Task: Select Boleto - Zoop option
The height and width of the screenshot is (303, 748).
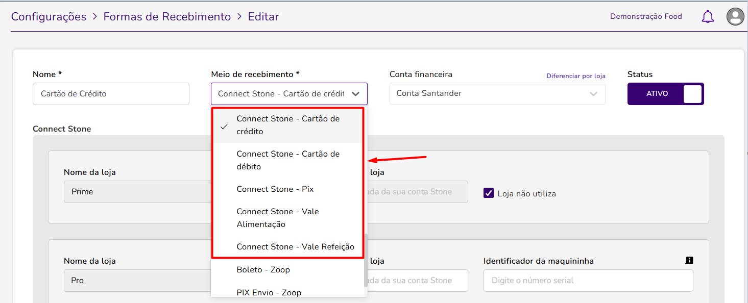Action: pos(287,269)
